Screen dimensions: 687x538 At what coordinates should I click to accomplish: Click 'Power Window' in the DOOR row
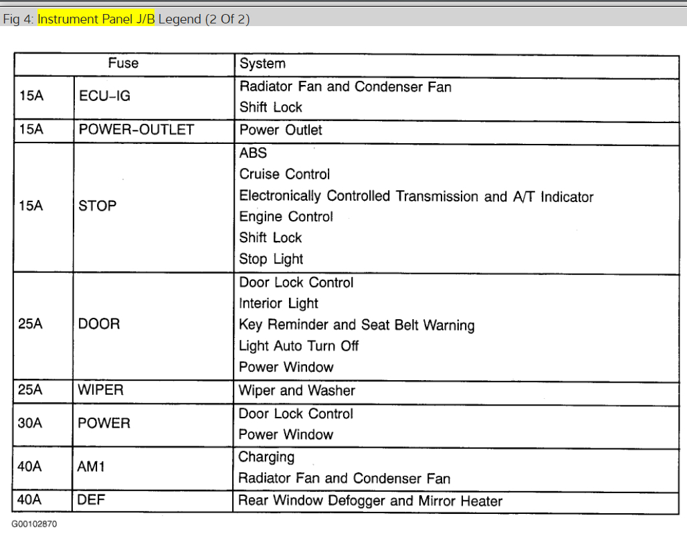pos(286,367)
